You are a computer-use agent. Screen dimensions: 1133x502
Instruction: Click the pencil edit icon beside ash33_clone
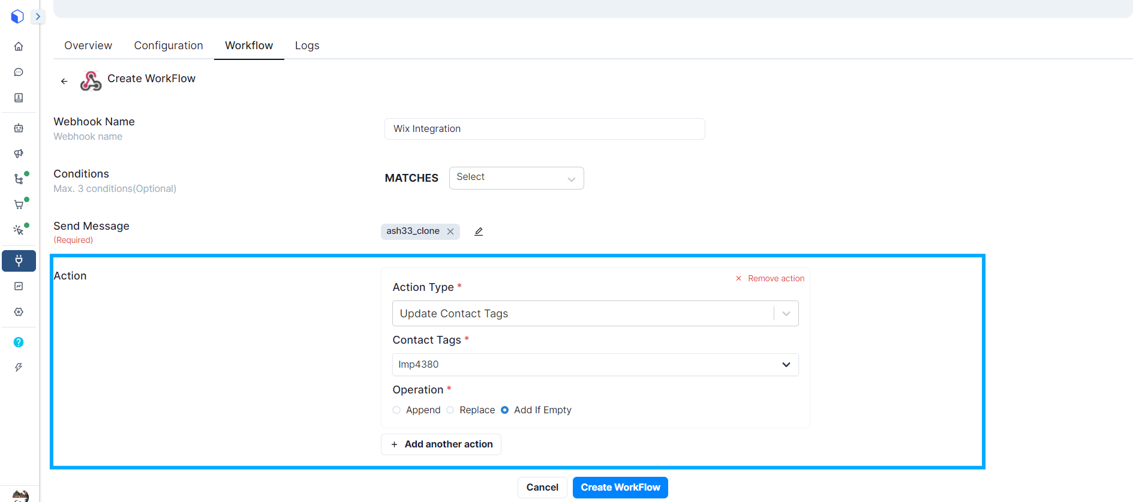point(479,232)
